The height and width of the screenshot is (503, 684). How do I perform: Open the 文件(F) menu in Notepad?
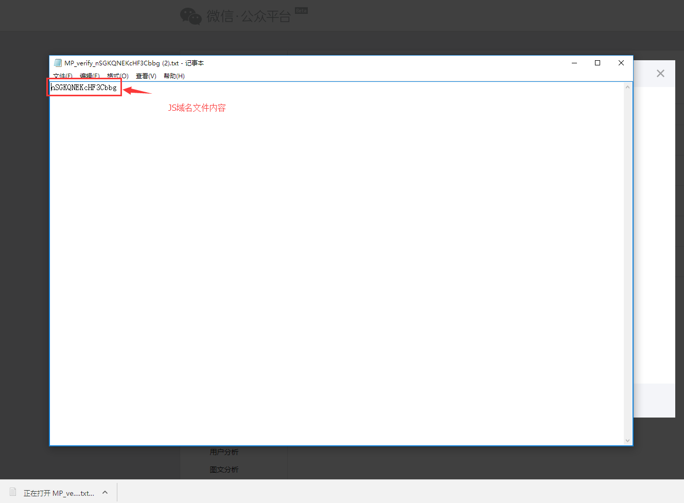(x=63, y=76)
